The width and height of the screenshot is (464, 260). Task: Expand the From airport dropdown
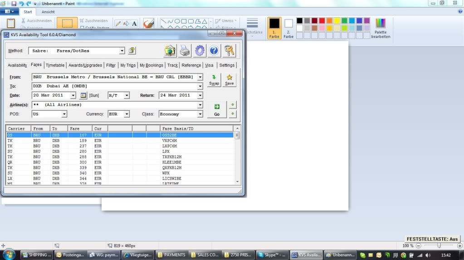(200, 77)
